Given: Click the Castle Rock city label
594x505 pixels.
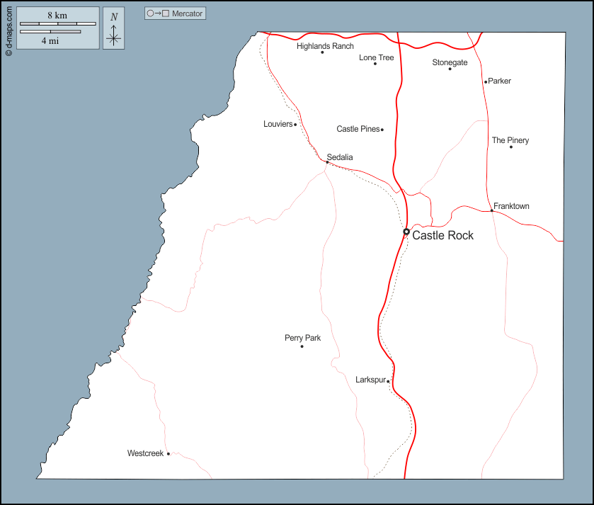Looking at the screenshot, I should (x=442, y=235).
